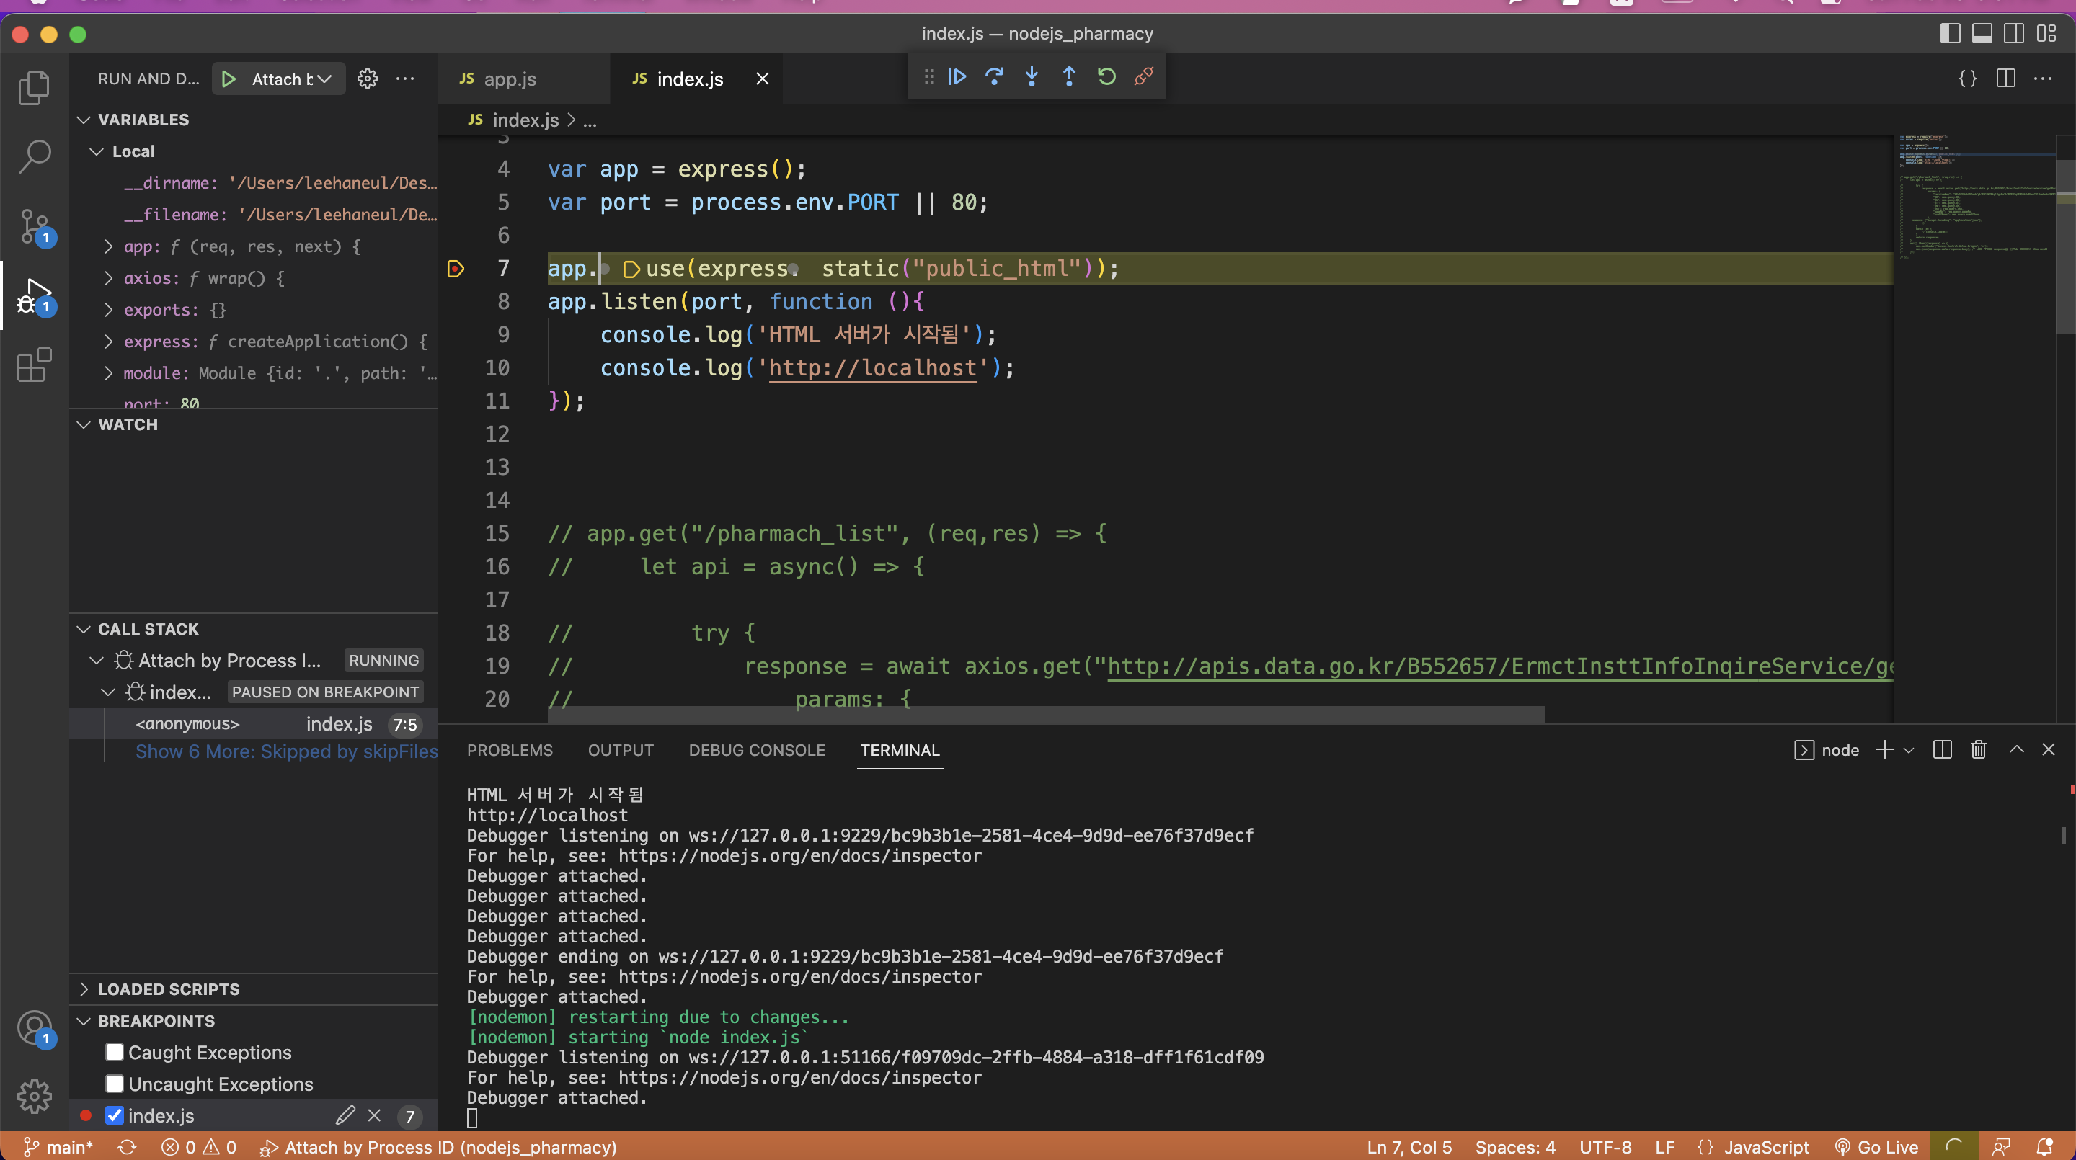Maximize the panel size with chevron up
This screenshot has height=1160, width=2076.
(x=2017, y=750)
